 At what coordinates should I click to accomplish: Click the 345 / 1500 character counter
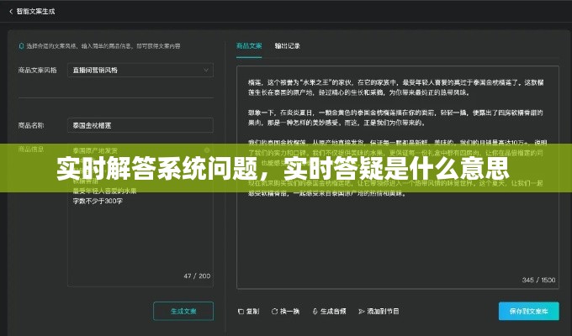[x=539, y=279]
